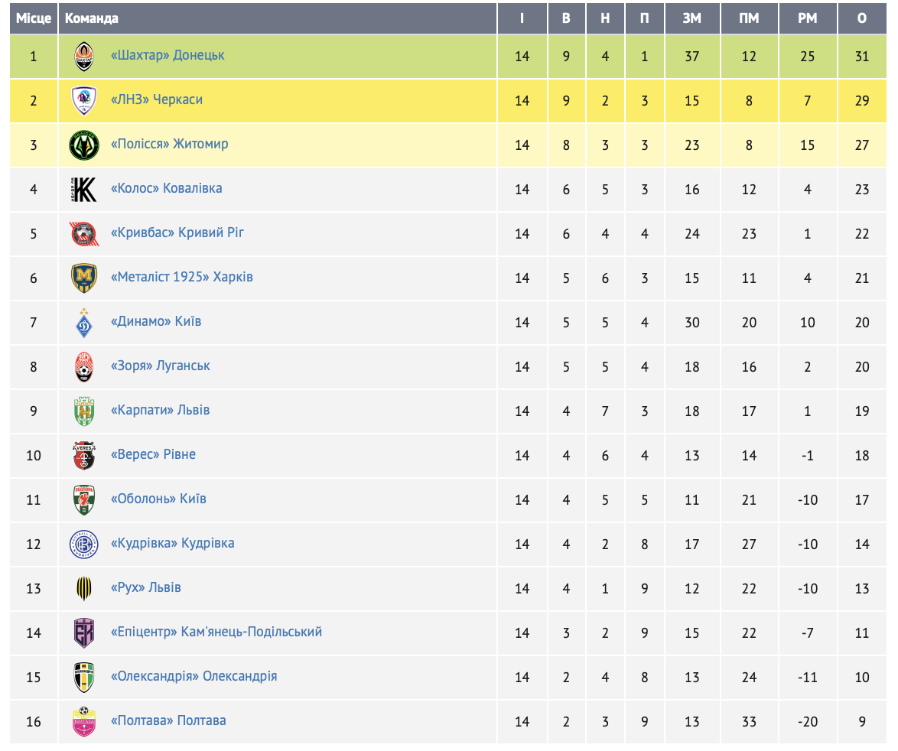898x751 pixels.
Task: Click the Poltava club crest
Action: [84, 722]
